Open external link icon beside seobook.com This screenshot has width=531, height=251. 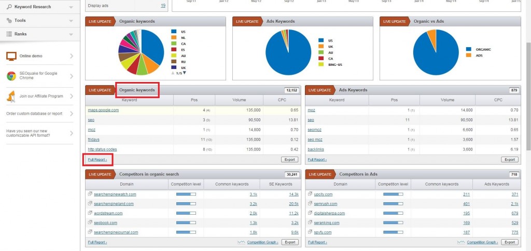(90, 222)
